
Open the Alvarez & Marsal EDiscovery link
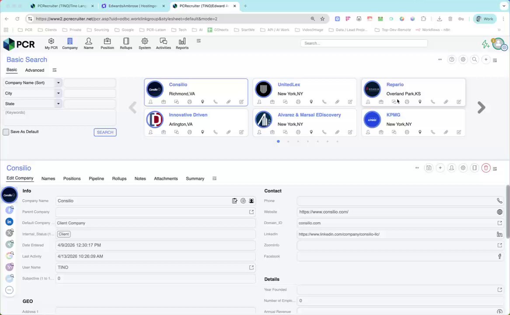pos(309,115)
